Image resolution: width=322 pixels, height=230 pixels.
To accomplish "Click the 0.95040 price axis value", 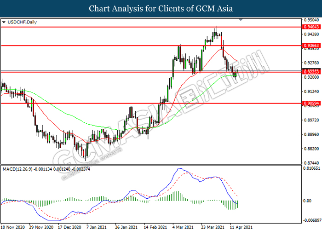I will click(x=311, y=20).
